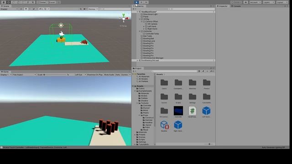Expand the Left Hand hierarchy item
This screenshot has height=164, width=292.
point(144,26)
